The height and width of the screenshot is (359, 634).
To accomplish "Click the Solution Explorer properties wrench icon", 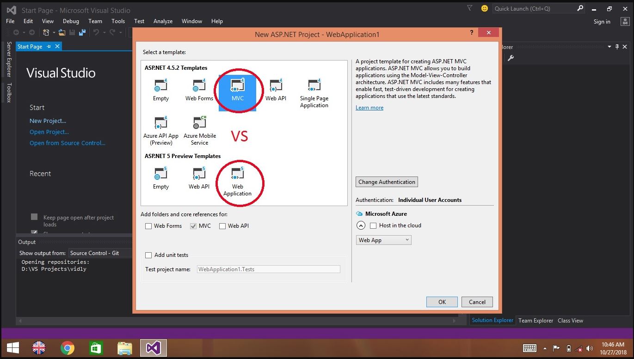I will 511,58.
